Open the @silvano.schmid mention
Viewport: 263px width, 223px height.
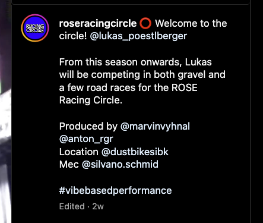[120, 165]
